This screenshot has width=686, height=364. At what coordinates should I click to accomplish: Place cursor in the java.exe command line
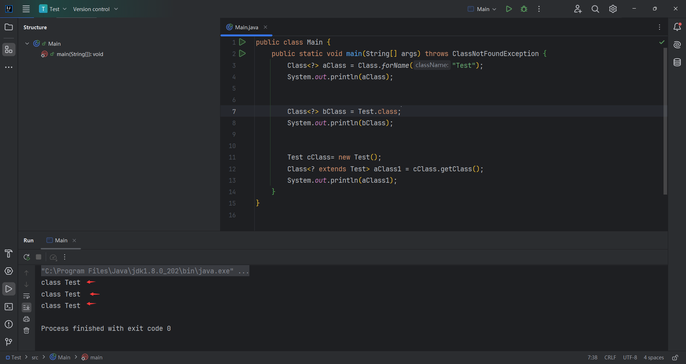[x=145, y=271]
